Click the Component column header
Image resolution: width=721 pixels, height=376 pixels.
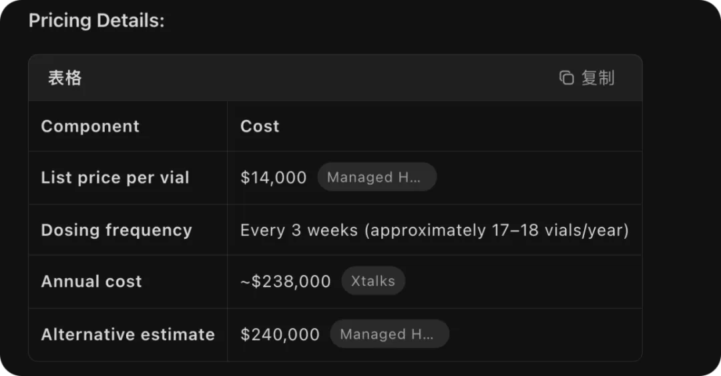coord(90,126)
